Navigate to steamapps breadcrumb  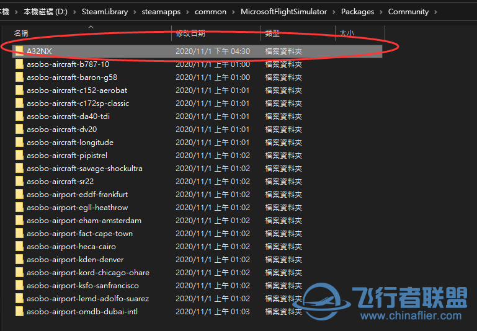[161, 12]
